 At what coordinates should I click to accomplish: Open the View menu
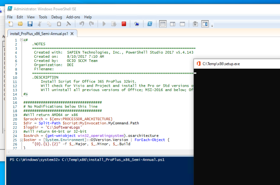31,17
